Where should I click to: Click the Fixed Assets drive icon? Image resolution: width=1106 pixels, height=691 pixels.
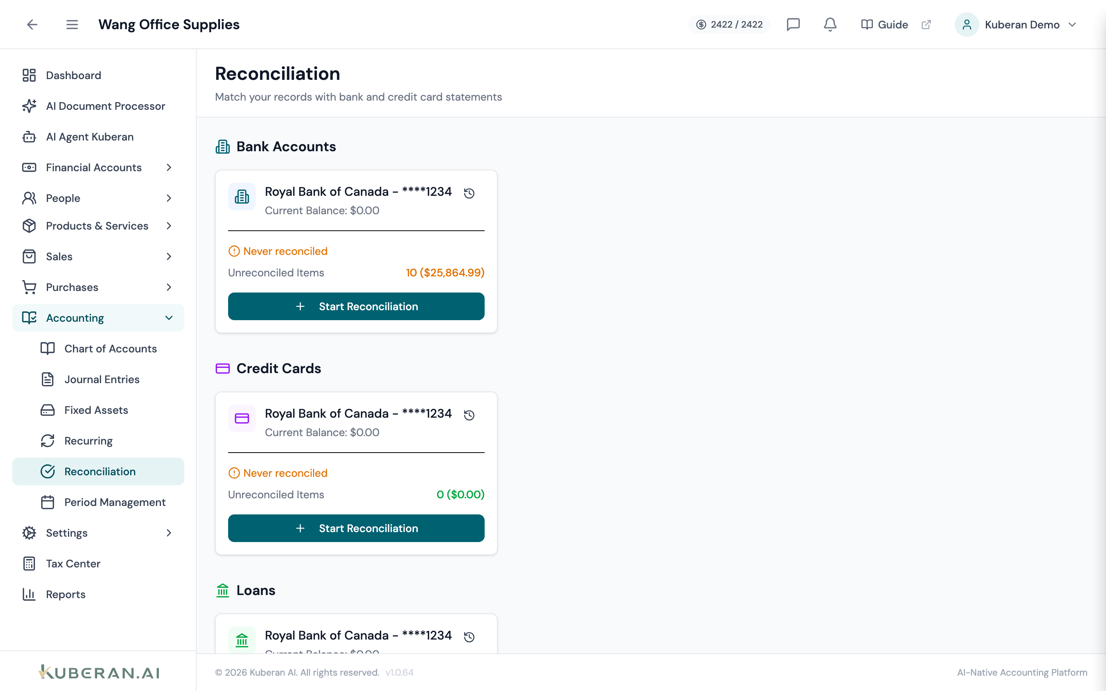tap(48, 410)
